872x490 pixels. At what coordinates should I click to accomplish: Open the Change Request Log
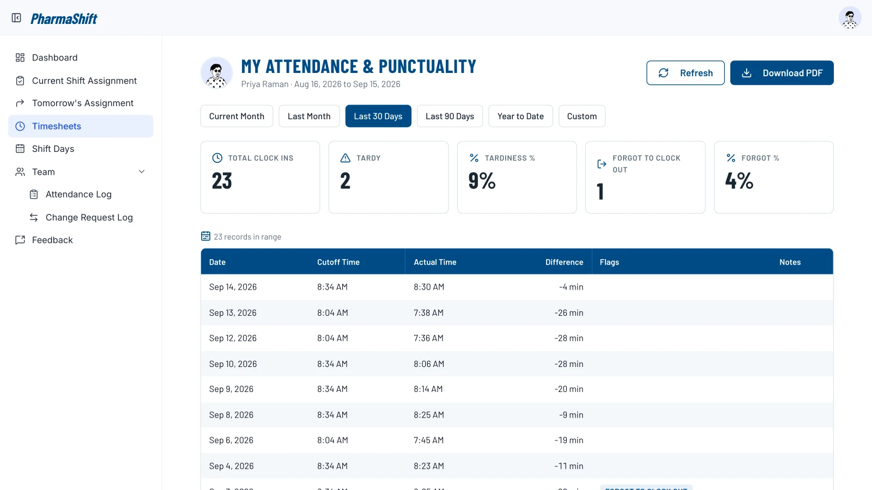pos(88,217)
